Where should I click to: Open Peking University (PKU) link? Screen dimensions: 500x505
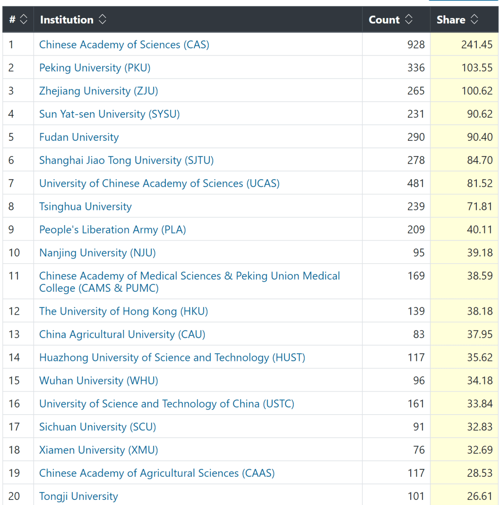[x=95, y=68]
